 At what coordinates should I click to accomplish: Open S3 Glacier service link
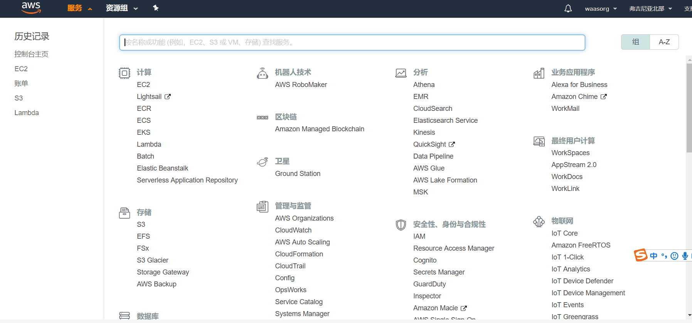pos(152,260)
